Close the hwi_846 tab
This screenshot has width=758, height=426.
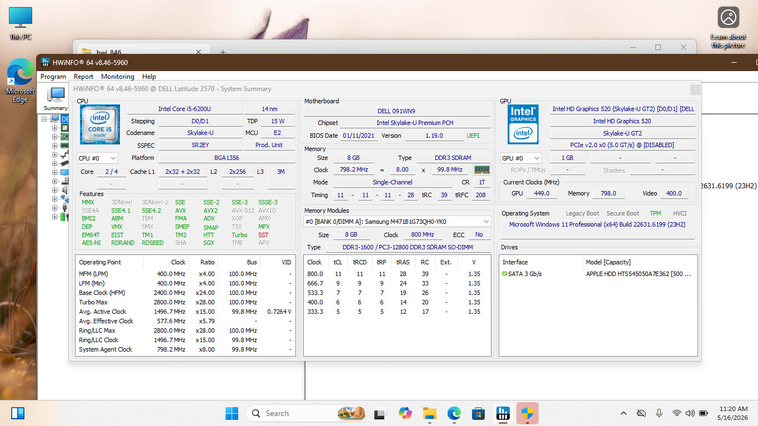199,52
